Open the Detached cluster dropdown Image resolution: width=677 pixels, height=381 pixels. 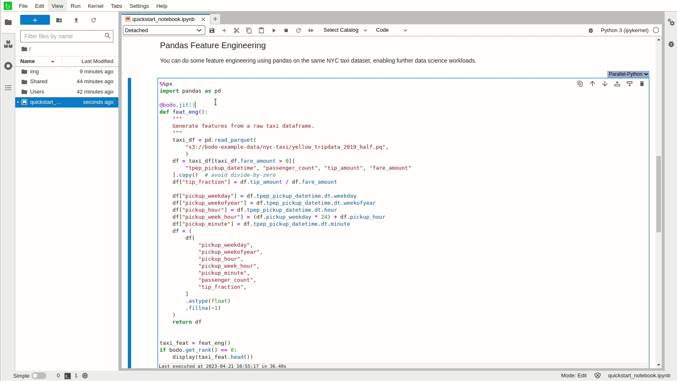(x=164, y=30)
